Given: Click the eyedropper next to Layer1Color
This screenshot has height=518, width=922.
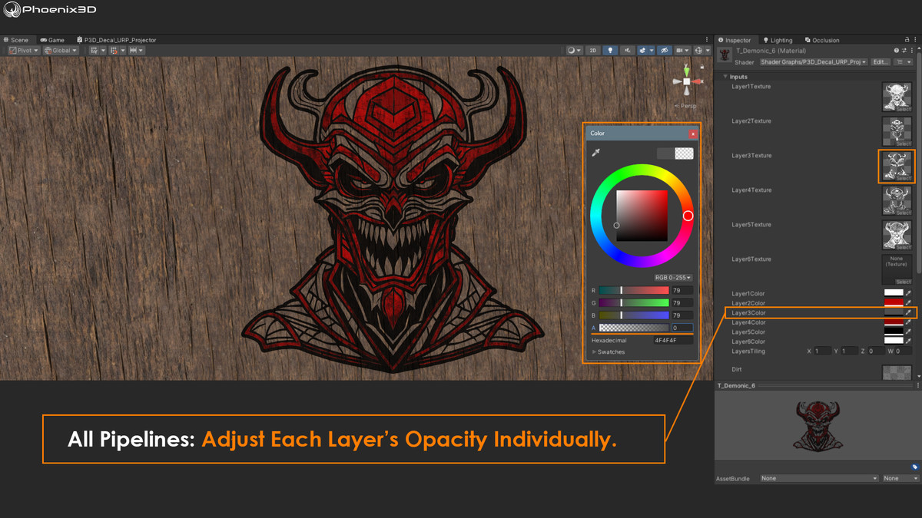Looking at the screenshot, I should (908, 293).
